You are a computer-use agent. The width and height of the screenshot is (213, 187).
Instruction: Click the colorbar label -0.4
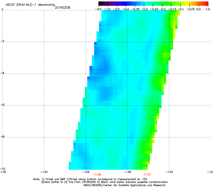(x=126, y=9)
